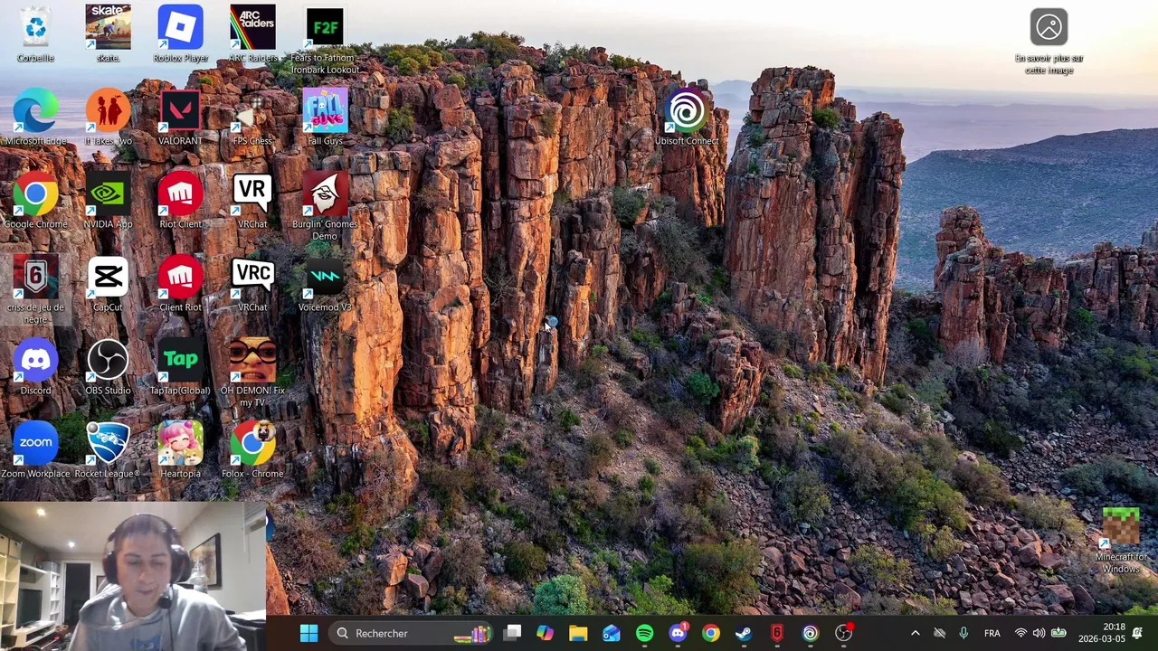
Task: Switch to Chrome in the taskbar
Action: click(x=711, y=633)
